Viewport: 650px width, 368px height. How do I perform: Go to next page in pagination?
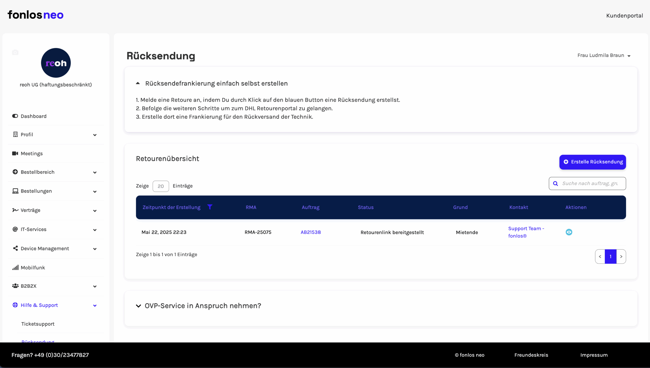621,256
